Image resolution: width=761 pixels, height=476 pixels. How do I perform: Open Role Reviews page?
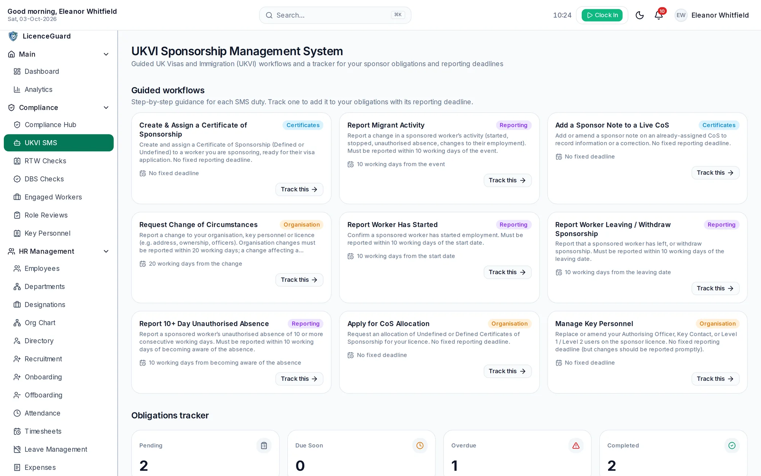click(59, 215)
